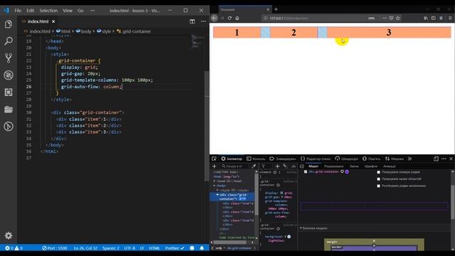Image resolution: width=455 pixels, height=256 pixels.
Task: Click the body breadcrumb in VS Code
Action: click(84, 31)
